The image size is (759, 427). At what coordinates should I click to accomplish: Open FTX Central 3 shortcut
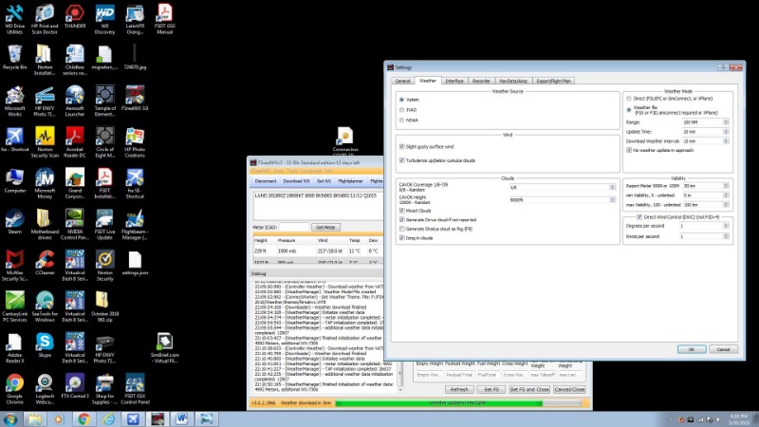(75, 386)
